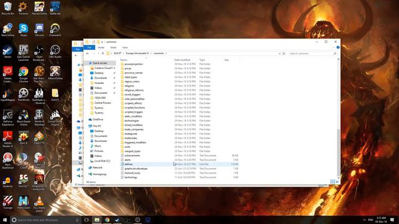
Task: Select Creative Cloud Files in sidebar
Action: click(x=103, y=68)
